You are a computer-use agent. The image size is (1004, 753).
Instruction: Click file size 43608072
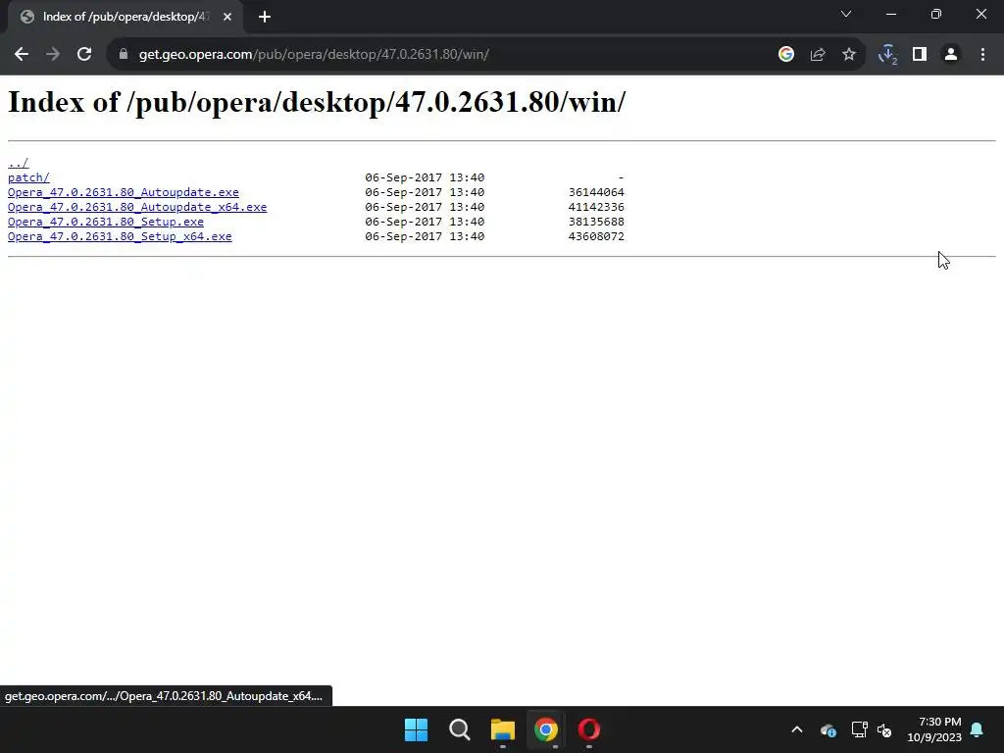tap(596, 236)
